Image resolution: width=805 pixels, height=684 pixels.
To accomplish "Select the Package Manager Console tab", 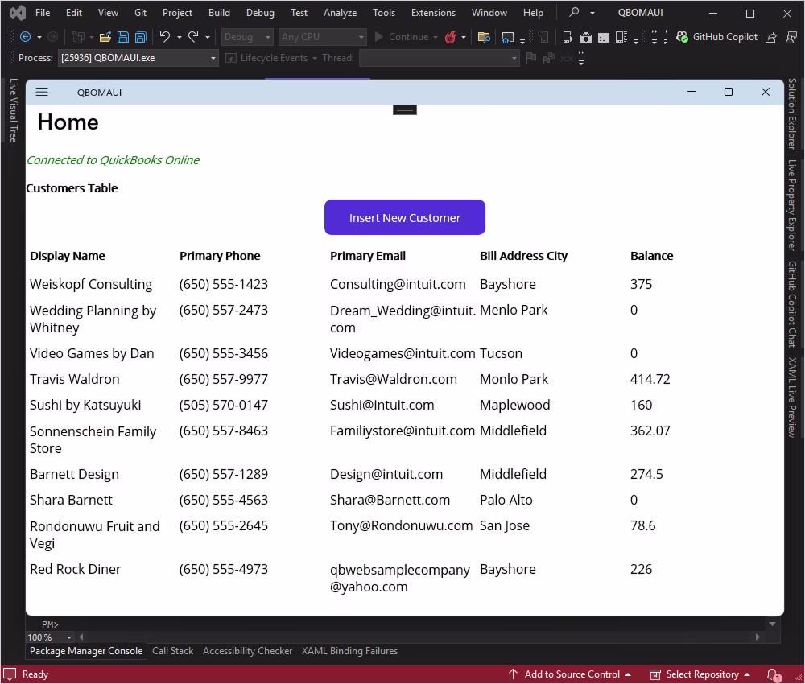I will point(86,651).
